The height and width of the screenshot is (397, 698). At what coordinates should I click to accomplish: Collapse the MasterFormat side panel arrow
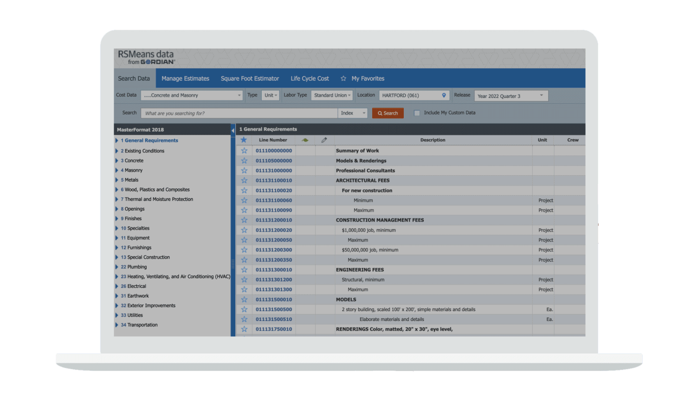233,130
